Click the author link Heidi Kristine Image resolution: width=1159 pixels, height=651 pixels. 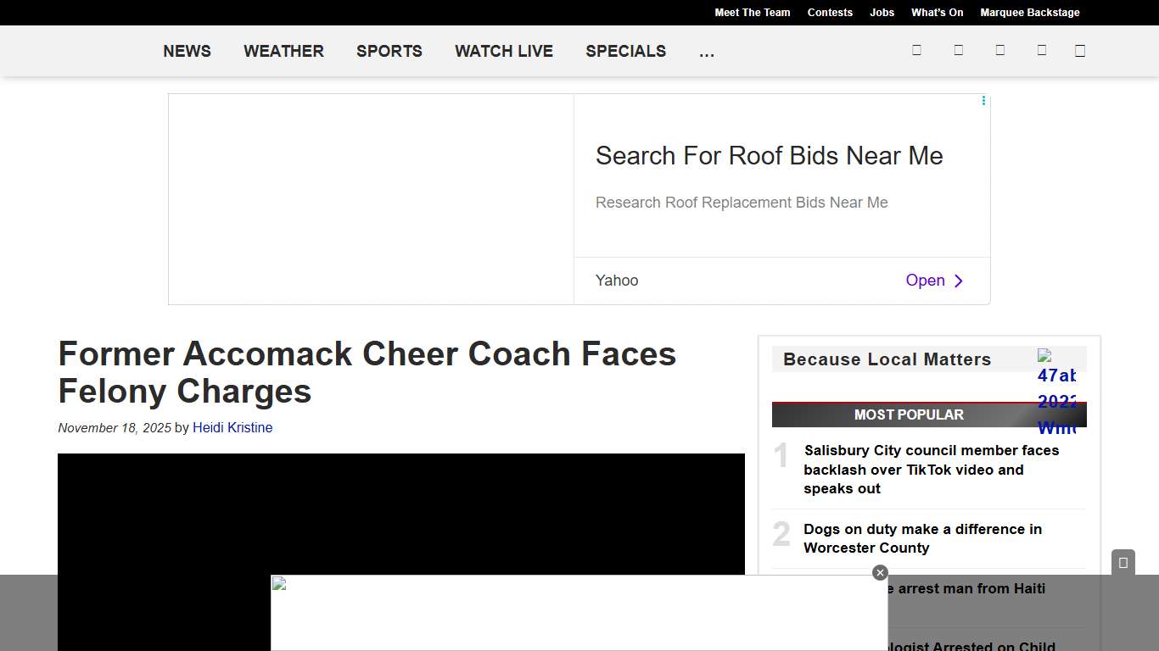(232, 427)
